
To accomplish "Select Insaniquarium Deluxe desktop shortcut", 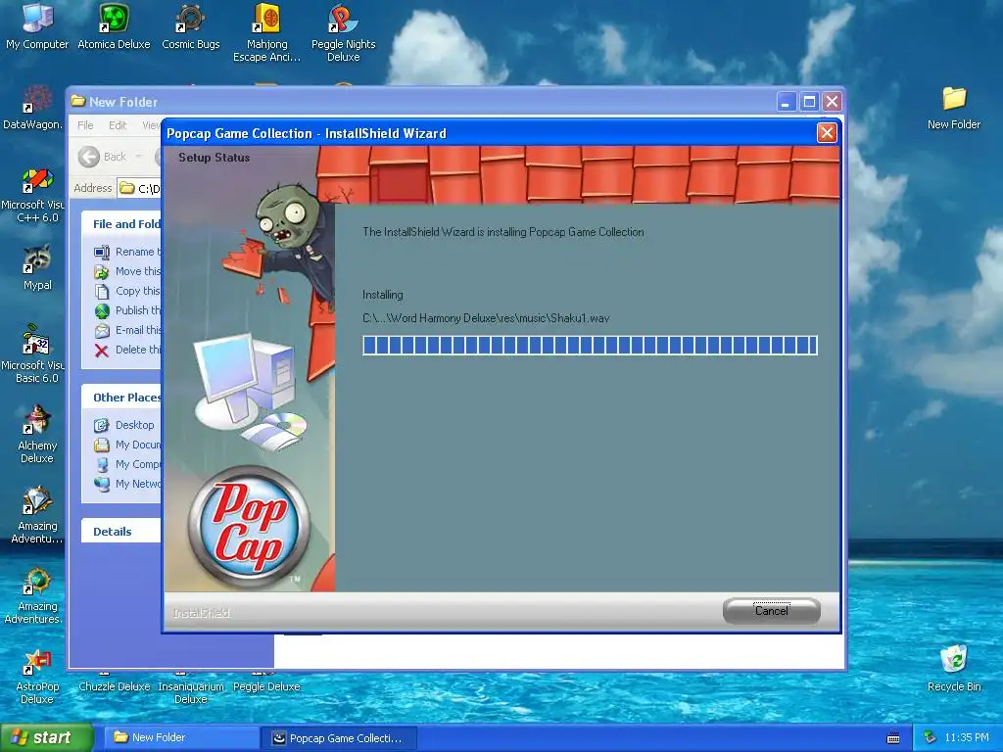I will 191,692.
